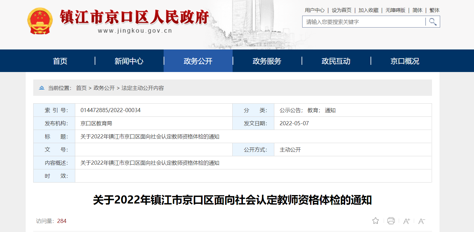Type in the keyword search field
474x232 pixels.
[x=364, y=22]
